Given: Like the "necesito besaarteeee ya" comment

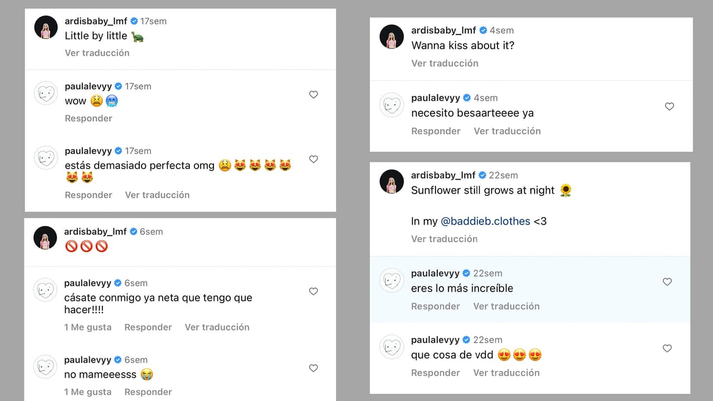Looking at the screenshot, I should pos(669,106).
